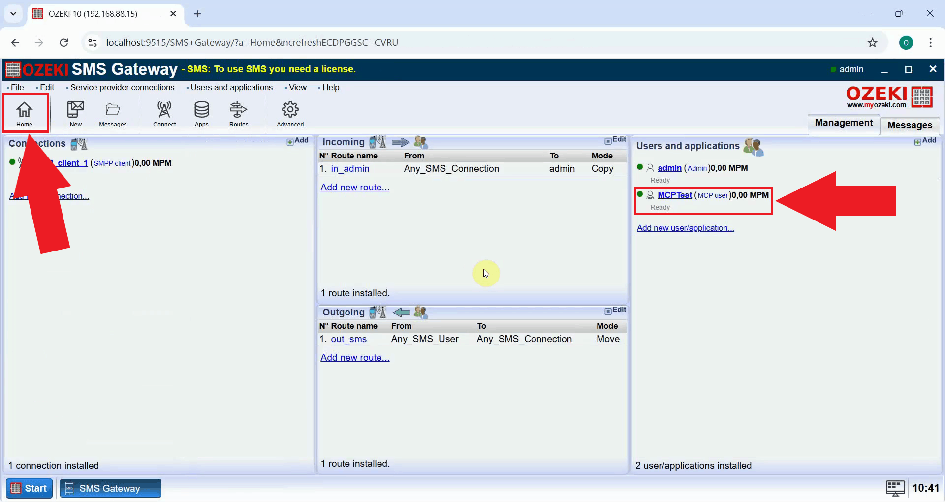Viewport: 945px width, 502px height.
Task: Open the Service provider connections menu
Action: [x=122, y=87]
